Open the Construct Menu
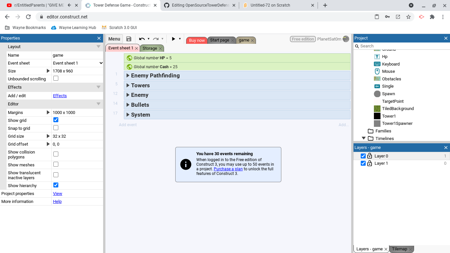The height and width of the screenshot is (253, 450). [x=114, y=39]
